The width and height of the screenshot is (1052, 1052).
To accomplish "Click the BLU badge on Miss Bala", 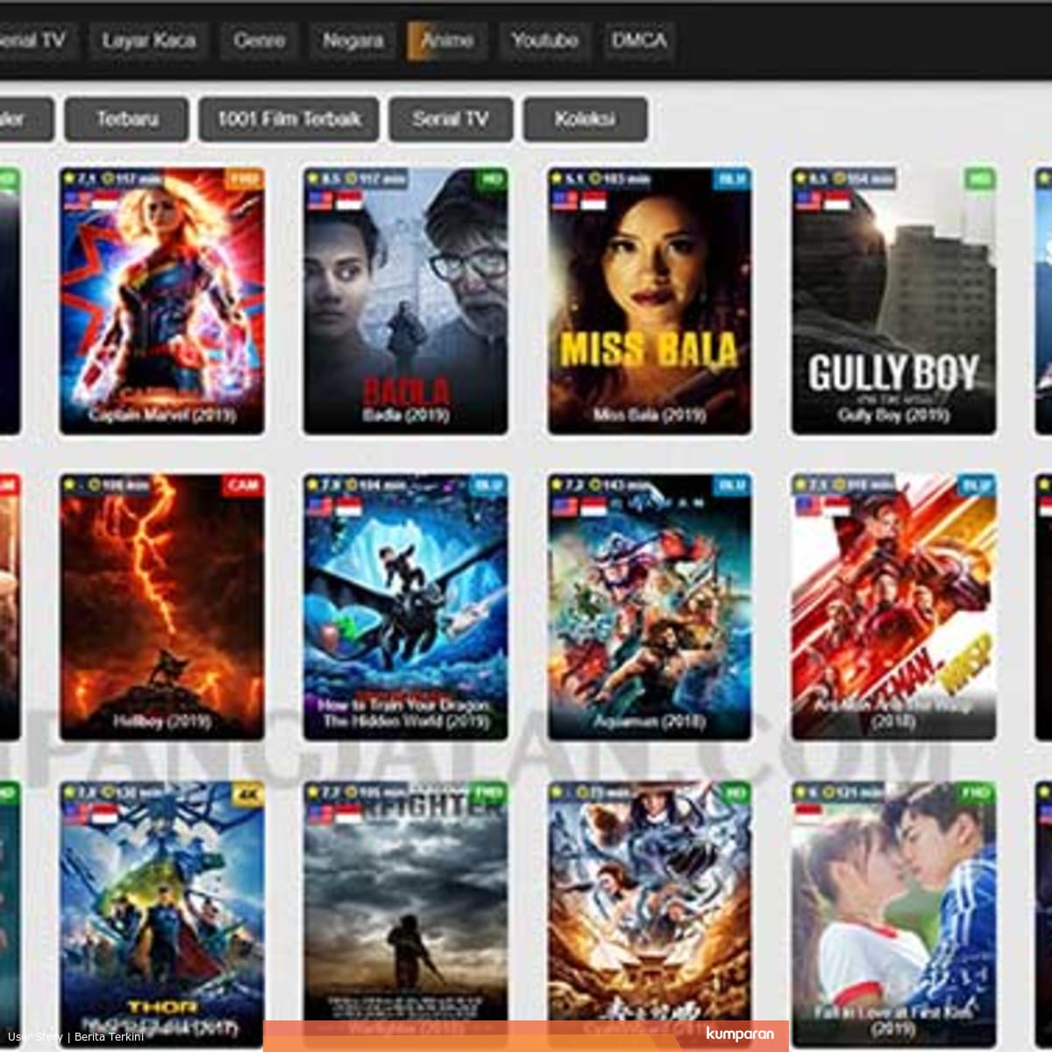I will pos(732,179).
